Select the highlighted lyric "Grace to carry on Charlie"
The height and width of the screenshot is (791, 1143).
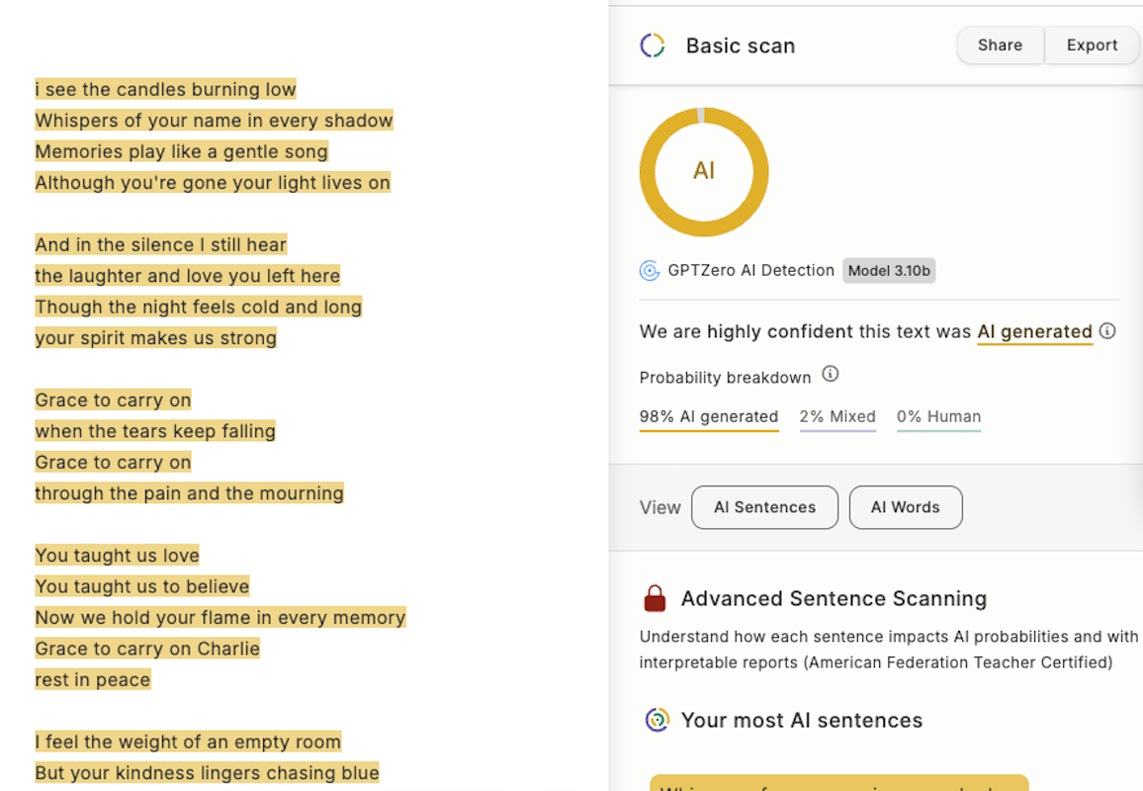tap(146, 648)
